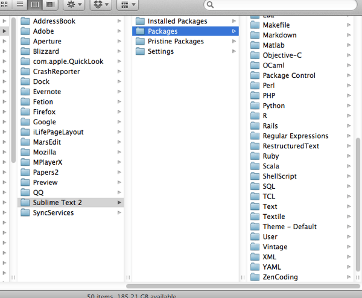Select the Installed Packages folder icon
The width and height of the screenshot is (362, 298).
(140, 21)
